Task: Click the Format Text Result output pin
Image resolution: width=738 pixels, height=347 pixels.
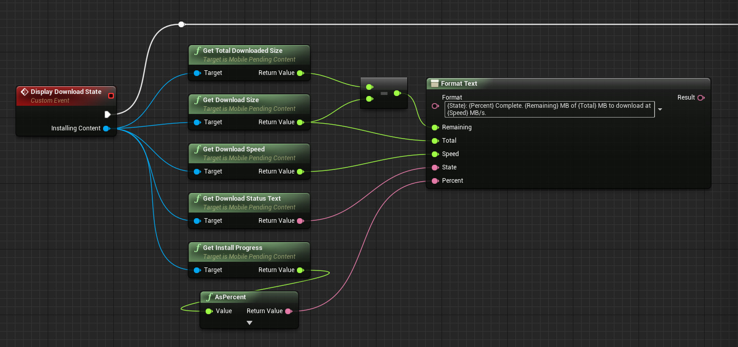Action: coord(701,98)
